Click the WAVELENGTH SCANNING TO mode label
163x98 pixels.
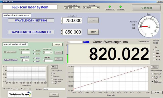[31, 32]
